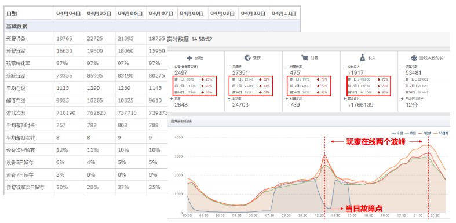Click the 游戏实时在线 chart panel title

pyautogui.click(x=182, y=121)
